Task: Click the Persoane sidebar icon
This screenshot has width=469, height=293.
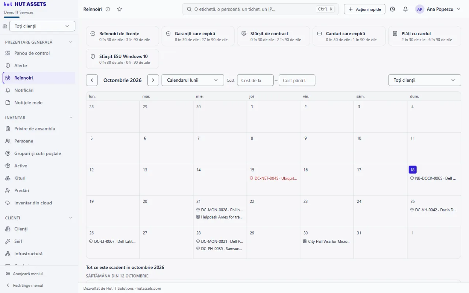Action: point(8,141)
